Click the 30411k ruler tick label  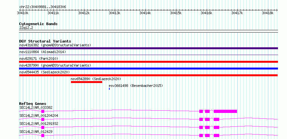[53, 13]
